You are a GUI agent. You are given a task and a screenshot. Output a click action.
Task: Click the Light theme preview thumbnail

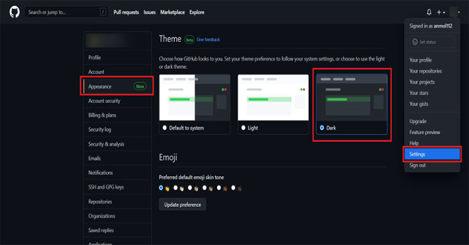[x=273, y=98]
